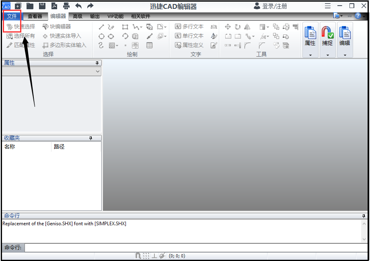This screenshot has width=370, height=261.
Task: Open help with the question mark icon
Action: [x=358, y=16]
